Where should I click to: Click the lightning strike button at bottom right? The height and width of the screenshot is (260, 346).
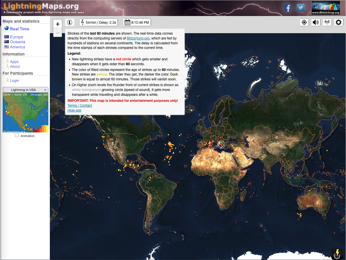click(337, 254)
